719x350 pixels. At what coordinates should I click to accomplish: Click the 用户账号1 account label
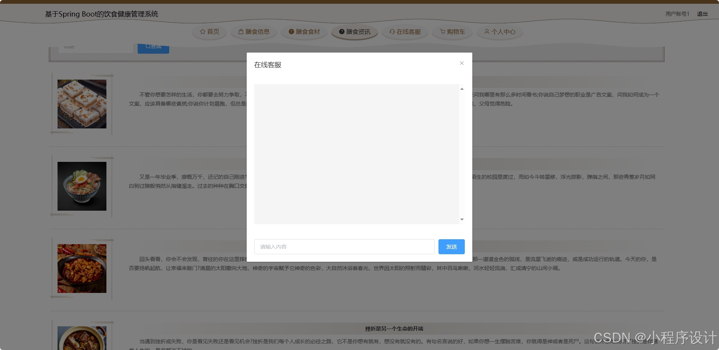[x=677, y=14]
